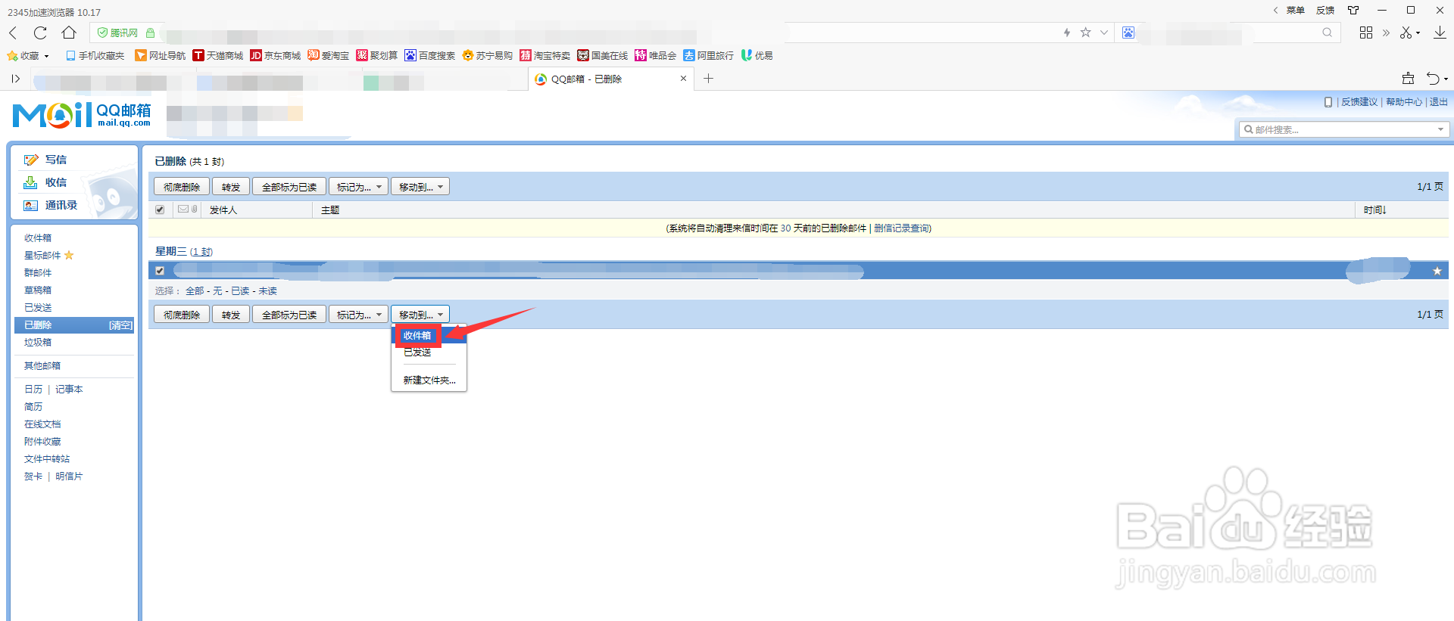Open 网址导航 bookmark
1454x621 pixels.
pos(160,55)
